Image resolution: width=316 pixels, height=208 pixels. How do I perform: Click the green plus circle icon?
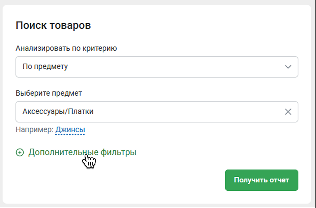20,153
